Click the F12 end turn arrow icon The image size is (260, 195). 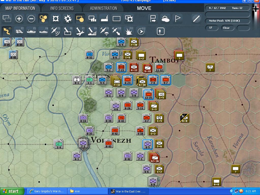coord(141,31)
